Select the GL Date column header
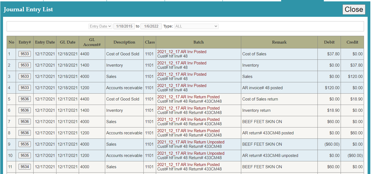372x174 pixels. click(x=67, y=42)
